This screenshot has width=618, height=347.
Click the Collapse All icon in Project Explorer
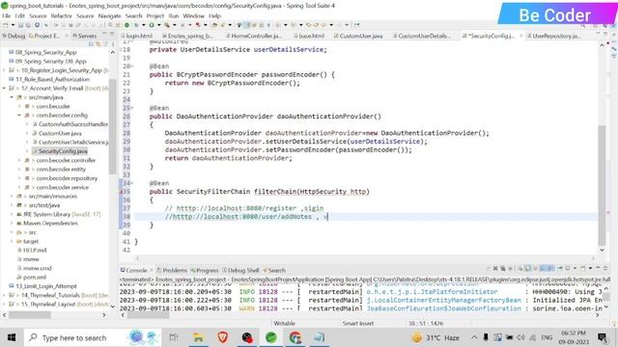point(91,44)
